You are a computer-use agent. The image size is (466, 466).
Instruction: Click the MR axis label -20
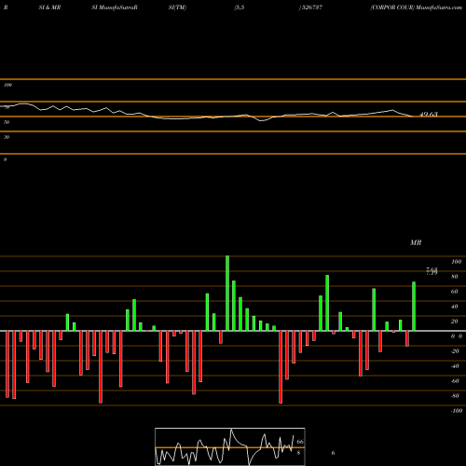[455, 351]
